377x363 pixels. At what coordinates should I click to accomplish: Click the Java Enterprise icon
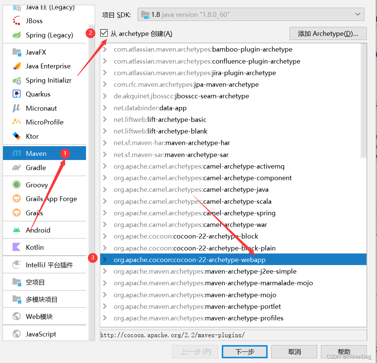point(16,66)
